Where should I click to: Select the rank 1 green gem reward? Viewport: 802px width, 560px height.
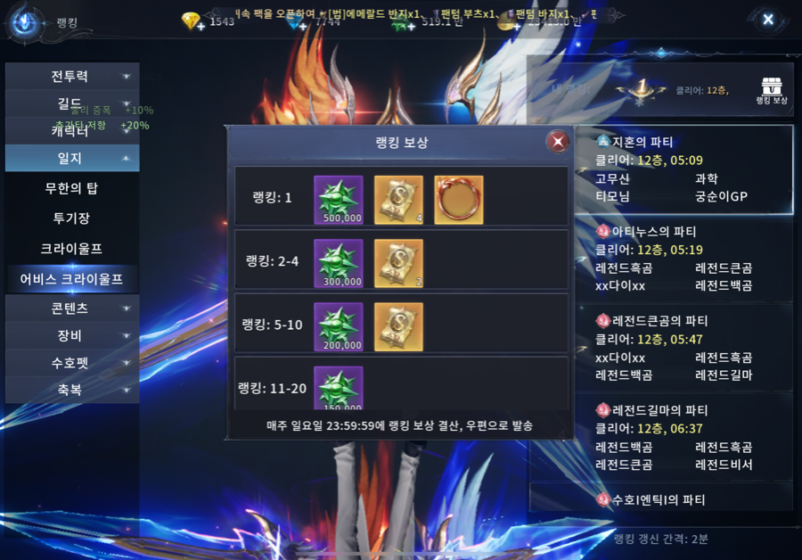point(339,200)
